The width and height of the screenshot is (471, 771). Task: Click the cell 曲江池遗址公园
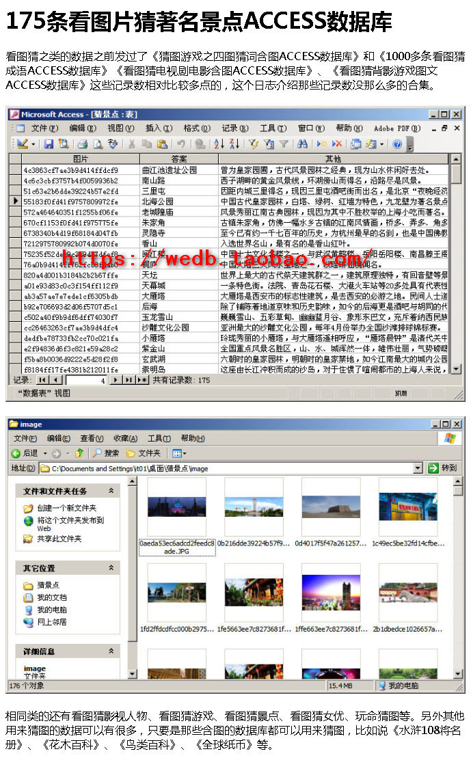pos(179,170)
